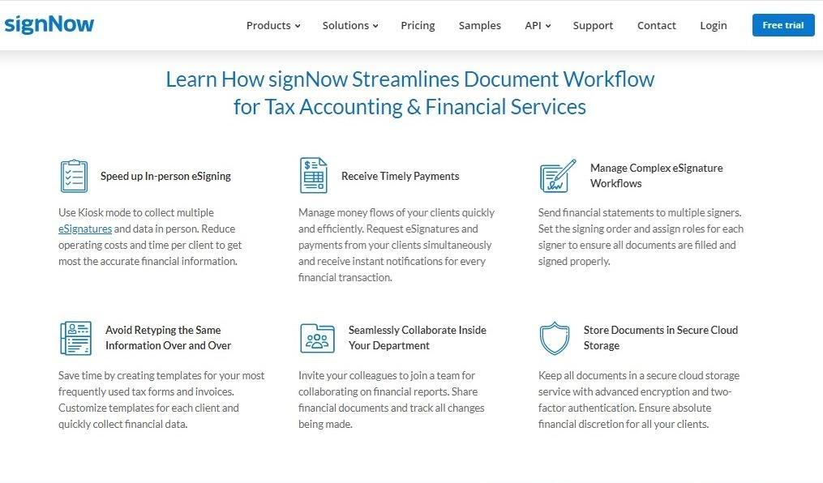
Task: Click the template form icon
Action: tap(75, 338)
